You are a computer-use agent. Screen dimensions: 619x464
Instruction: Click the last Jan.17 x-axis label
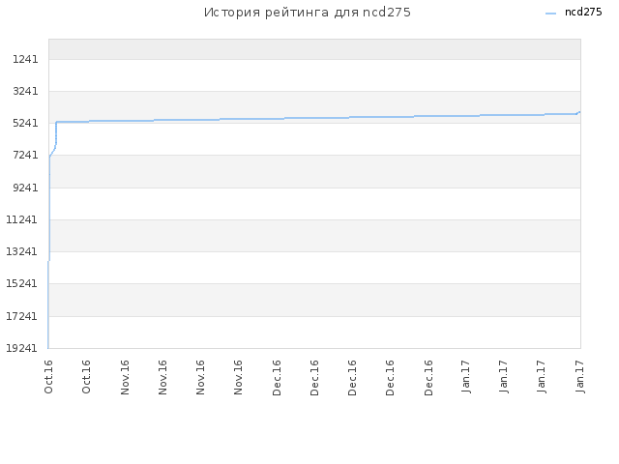point(580,376)
